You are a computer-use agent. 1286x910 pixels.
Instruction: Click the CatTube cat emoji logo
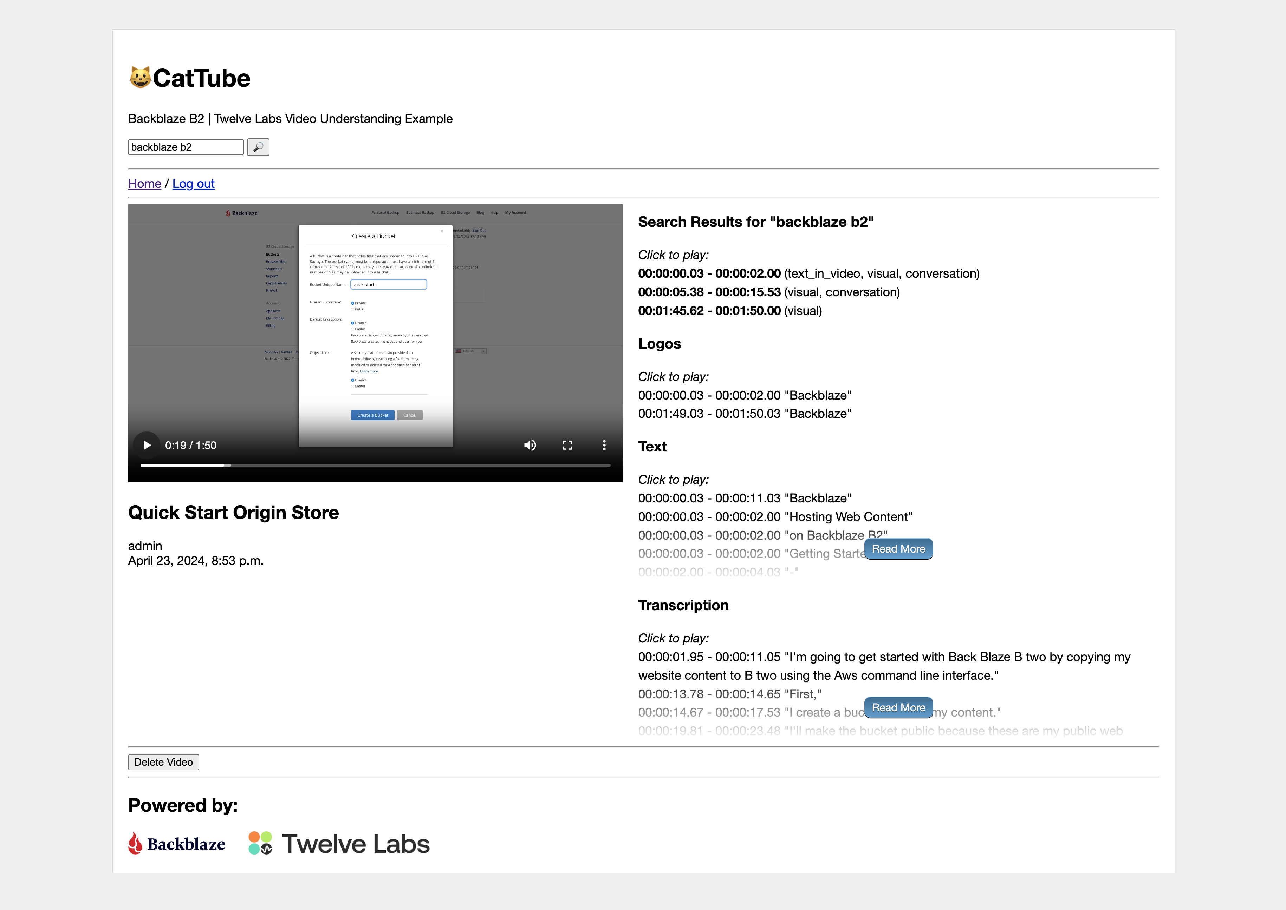tap(139, 78)
